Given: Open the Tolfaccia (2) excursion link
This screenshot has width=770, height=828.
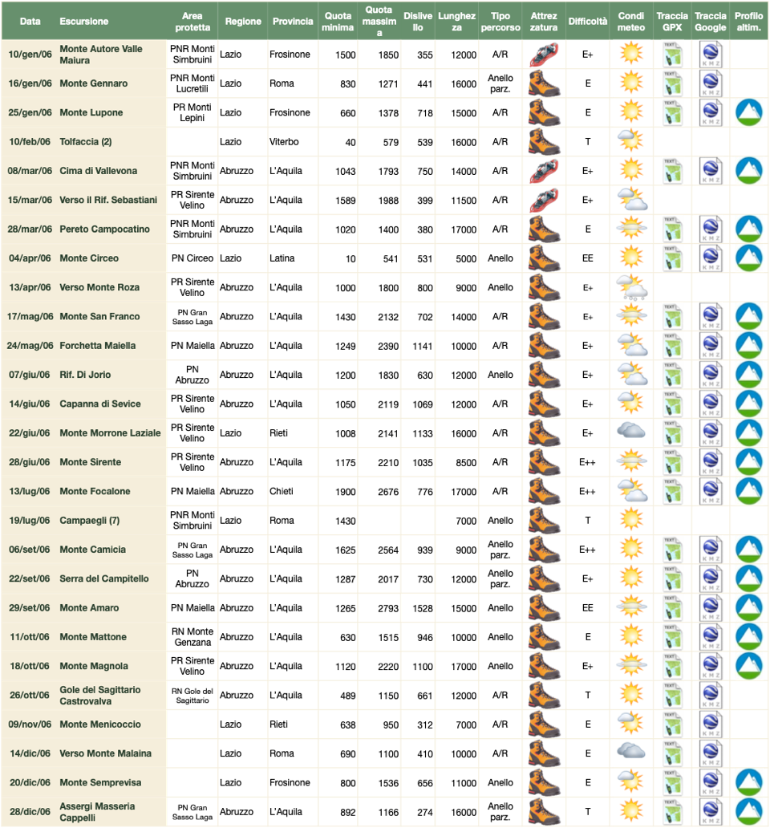Looking at the screenshot, I should [x=86, y=141].
